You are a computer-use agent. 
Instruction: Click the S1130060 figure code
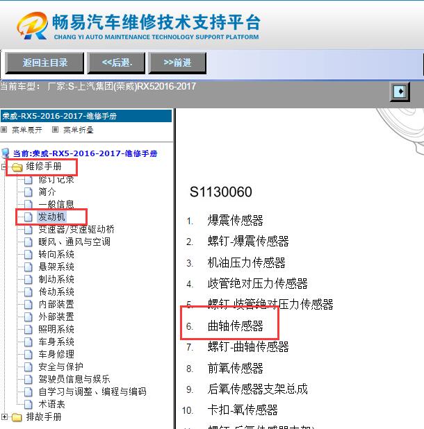click(x=221, y=192)
